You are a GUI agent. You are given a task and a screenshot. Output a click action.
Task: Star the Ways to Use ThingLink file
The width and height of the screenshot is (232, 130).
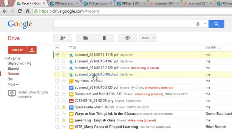click(64, 114)
